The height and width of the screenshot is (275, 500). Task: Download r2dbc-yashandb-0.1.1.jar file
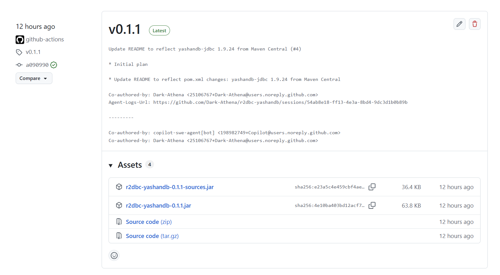[x=158, y=205]
